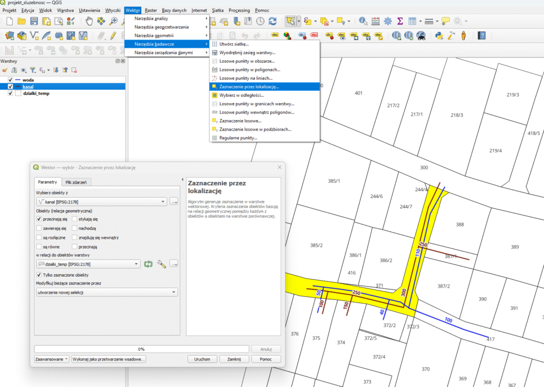Uncheck 'Tylko zaznaczone obiekty' option
The image size is (544, 387).
coord(39,275)
